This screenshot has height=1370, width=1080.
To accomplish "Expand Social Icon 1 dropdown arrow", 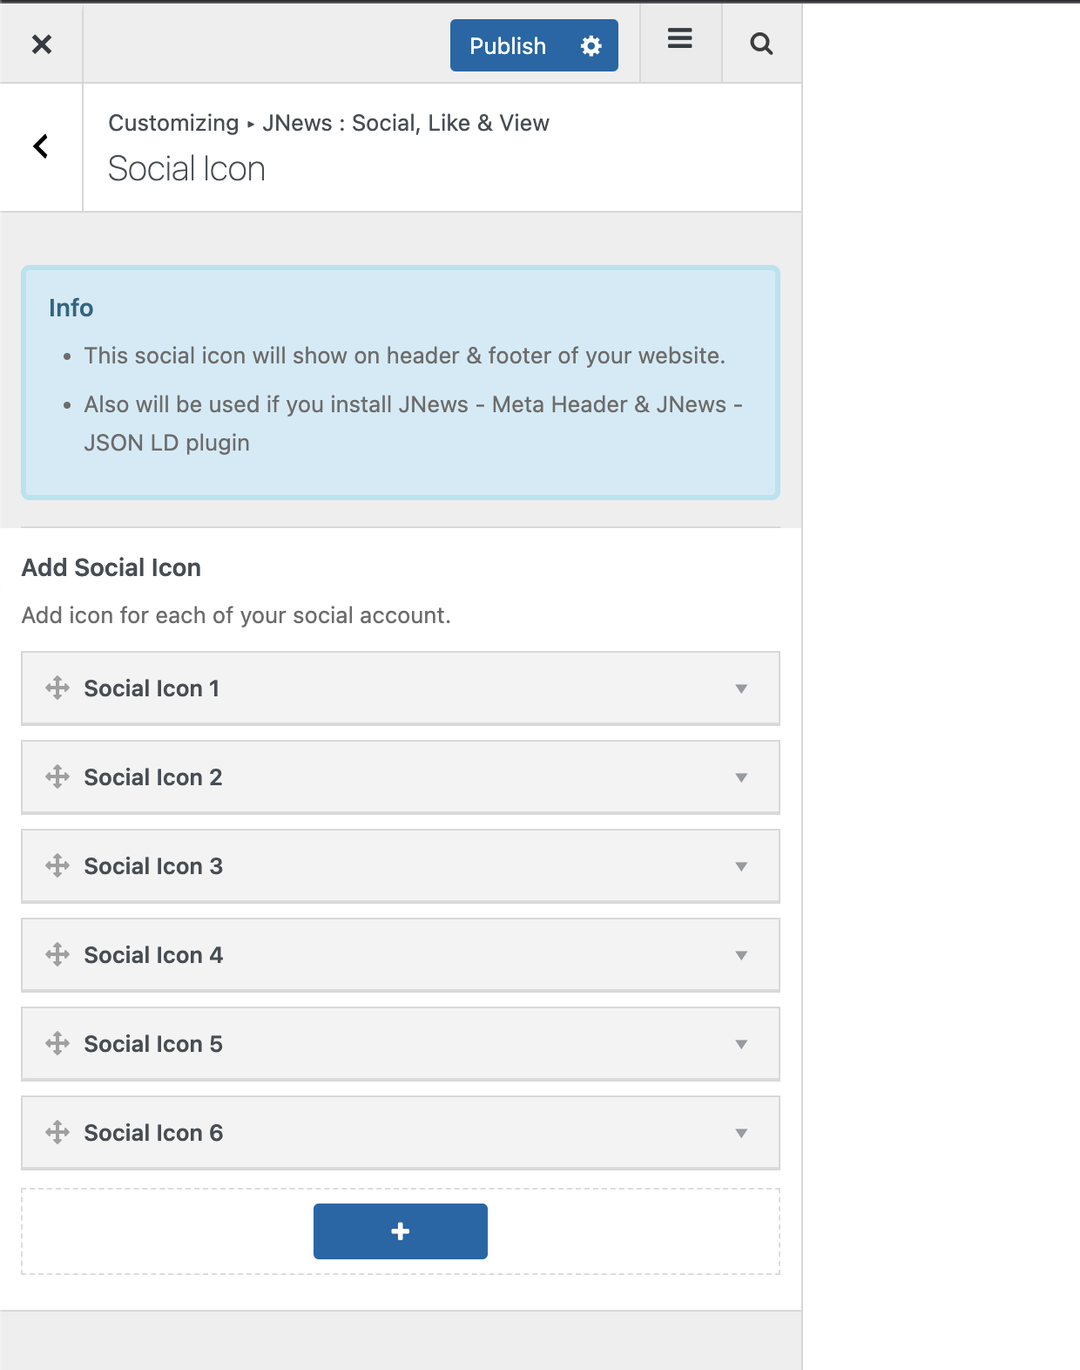I will 741,688.
